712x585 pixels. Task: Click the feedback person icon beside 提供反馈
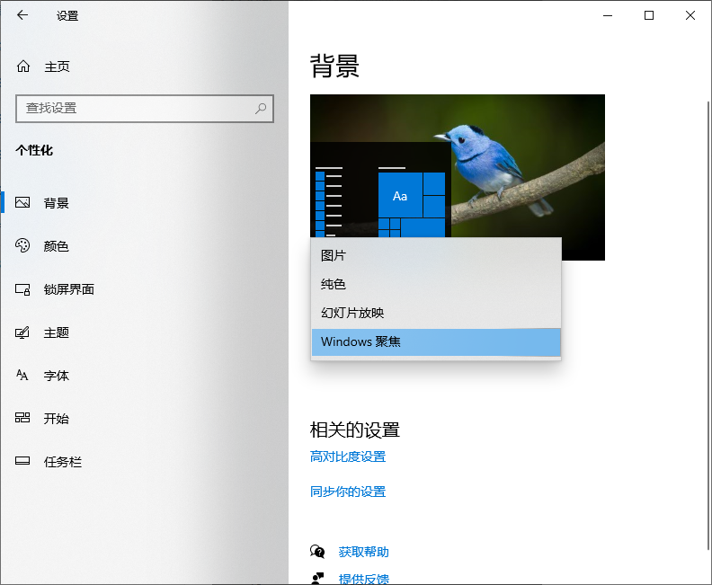click(317, 578)
